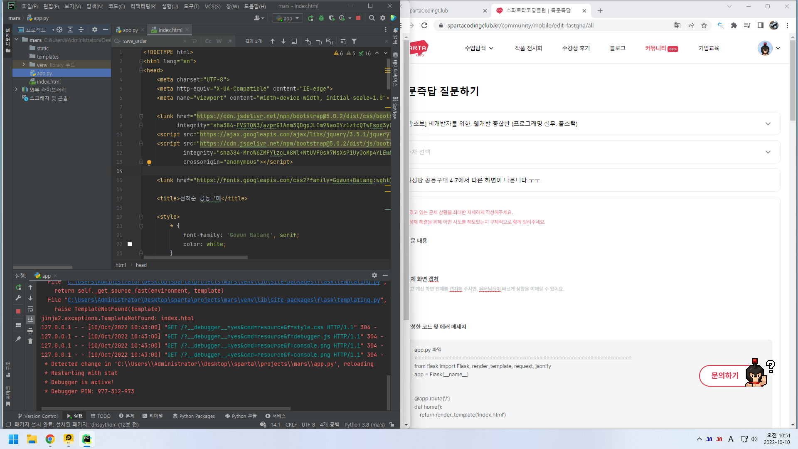Open the profile avatar dropdown on Sparta site
Image resolution: width=798 pixels, height=449 pixels.
coord(769,48)
